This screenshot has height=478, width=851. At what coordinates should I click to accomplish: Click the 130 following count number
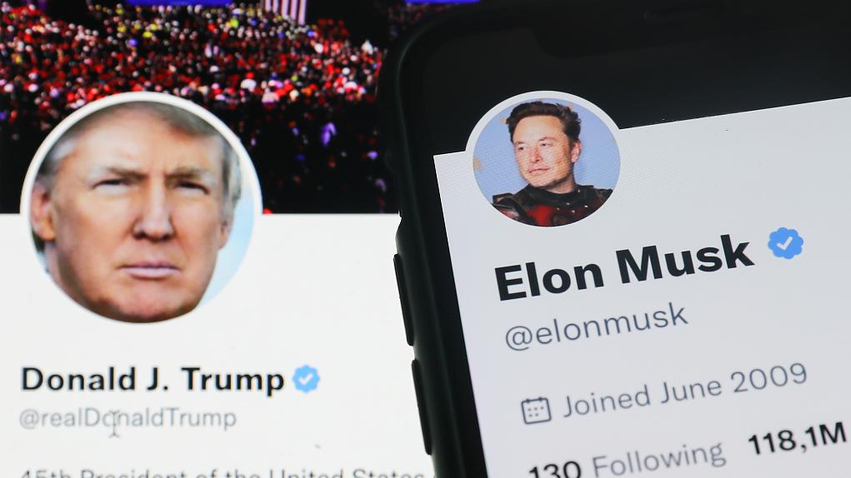pos(555,471)
